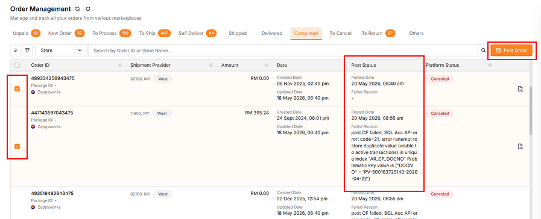Click order ID 447143597043475

(x=52, y=113)
